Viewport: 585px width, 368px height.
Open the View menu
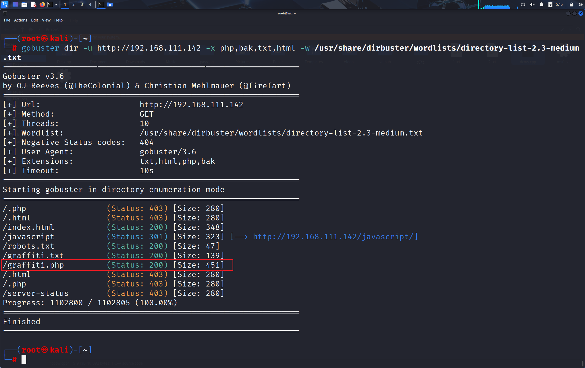[46, 20]
